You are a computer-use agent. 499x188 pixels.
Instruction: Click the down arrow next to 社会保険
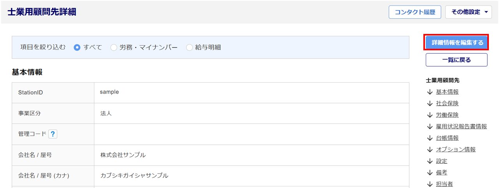point(430,104)
